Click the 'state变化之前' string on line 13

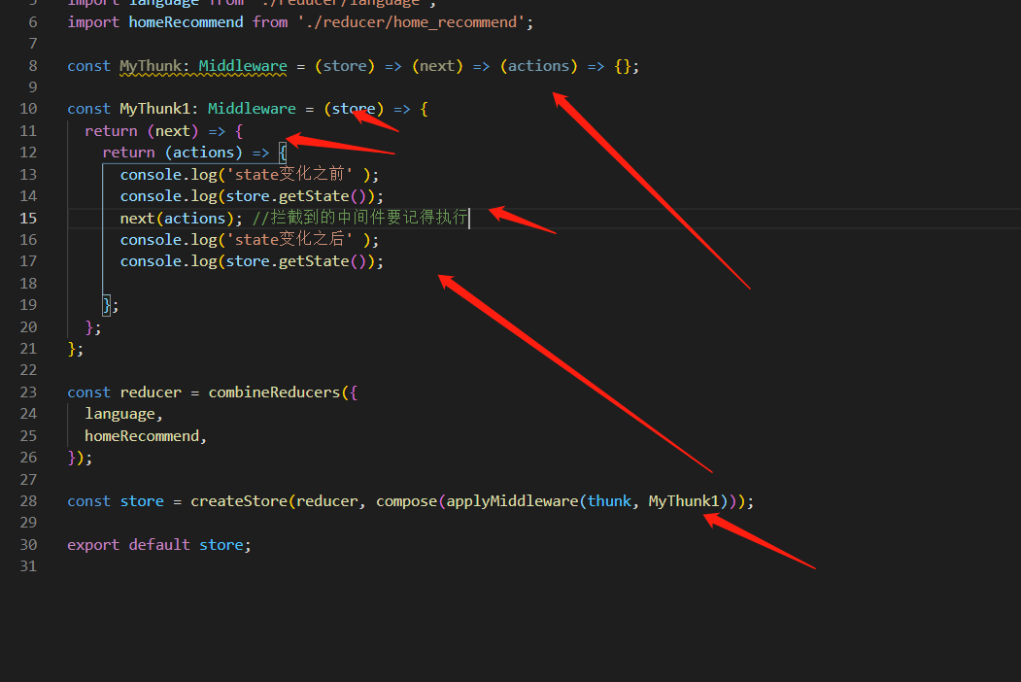coord(289,175)
